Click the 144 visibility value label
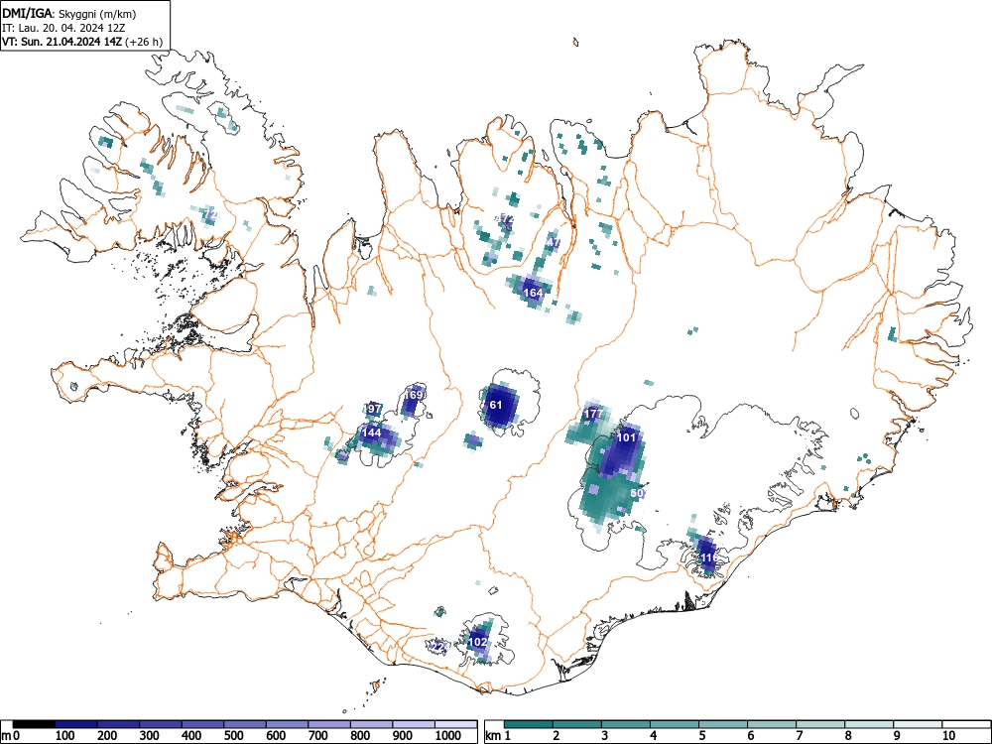Image resolution: width=992 pixels, height=744 pixels. [x=371, y=433]
